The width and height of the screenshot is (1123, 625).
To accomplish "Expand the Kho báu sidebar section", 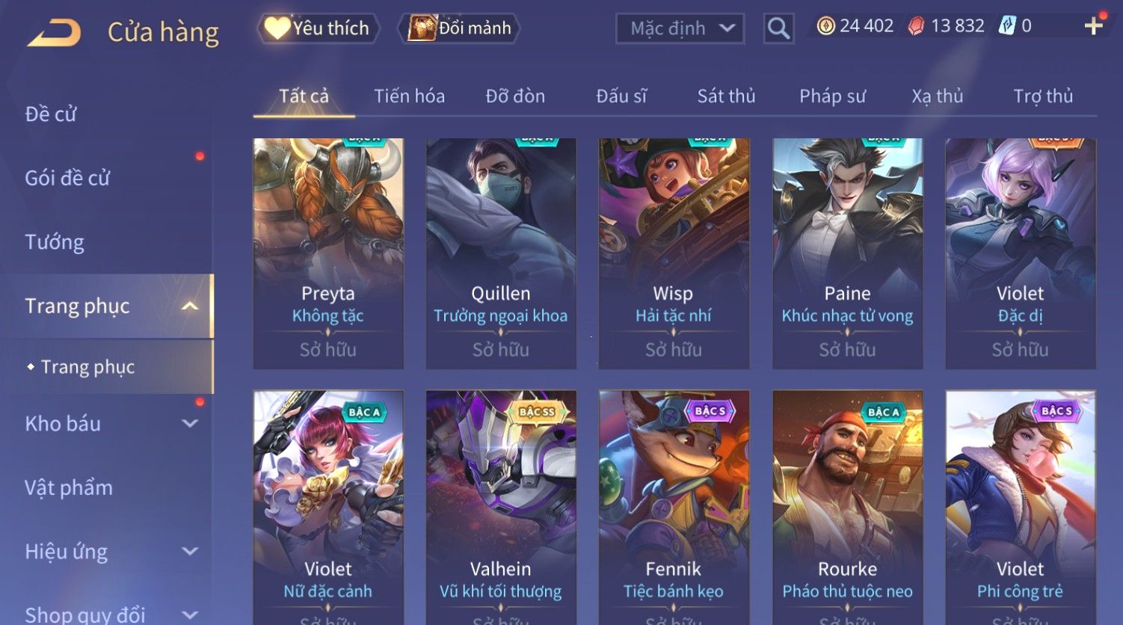I will pos(191,423).
